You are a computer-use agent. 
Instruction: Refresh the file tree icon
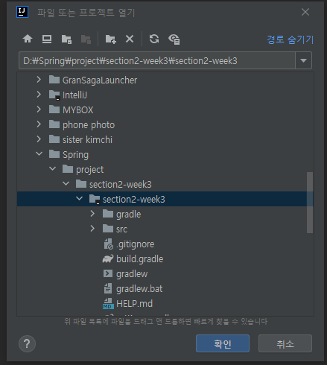pos(154,39)
